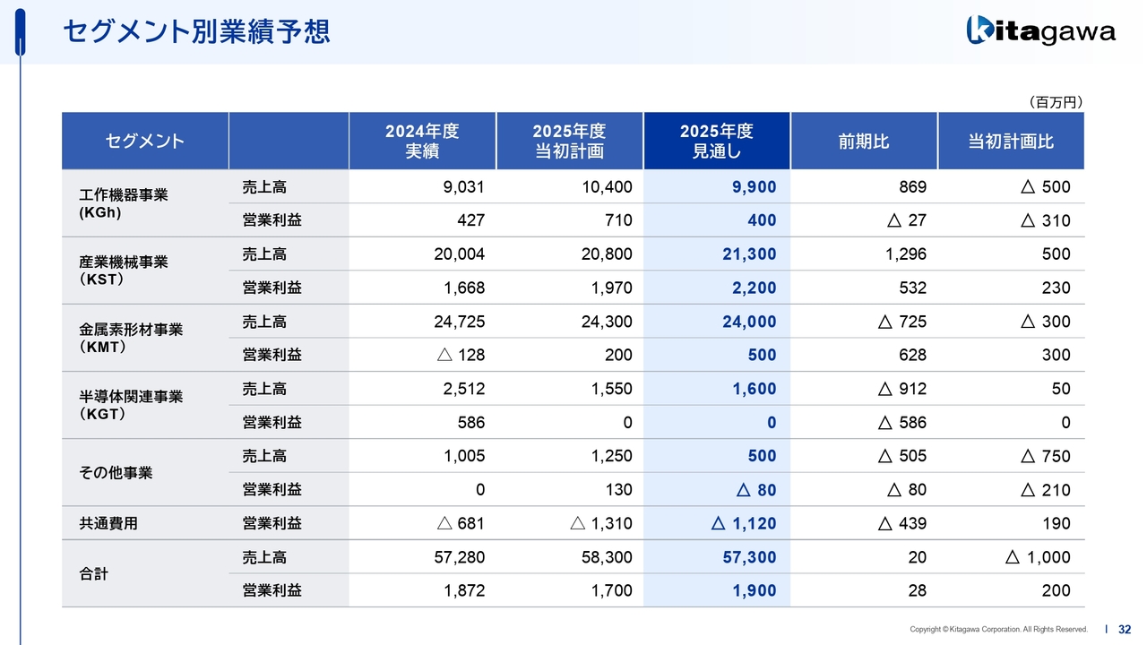
Task: Click the 2025年度 当初計画 column header
Action: [x=569, y=142]
